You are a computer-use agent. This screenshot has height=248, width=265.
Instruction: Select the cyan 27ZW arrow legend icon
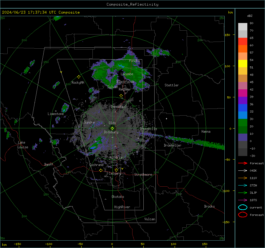coord(243,185)
